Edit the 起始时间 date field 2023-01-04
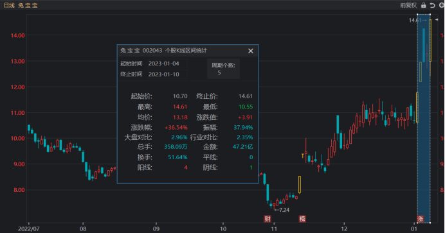Image resolution: width=445 pixels, height=233 pixels. 167,64
